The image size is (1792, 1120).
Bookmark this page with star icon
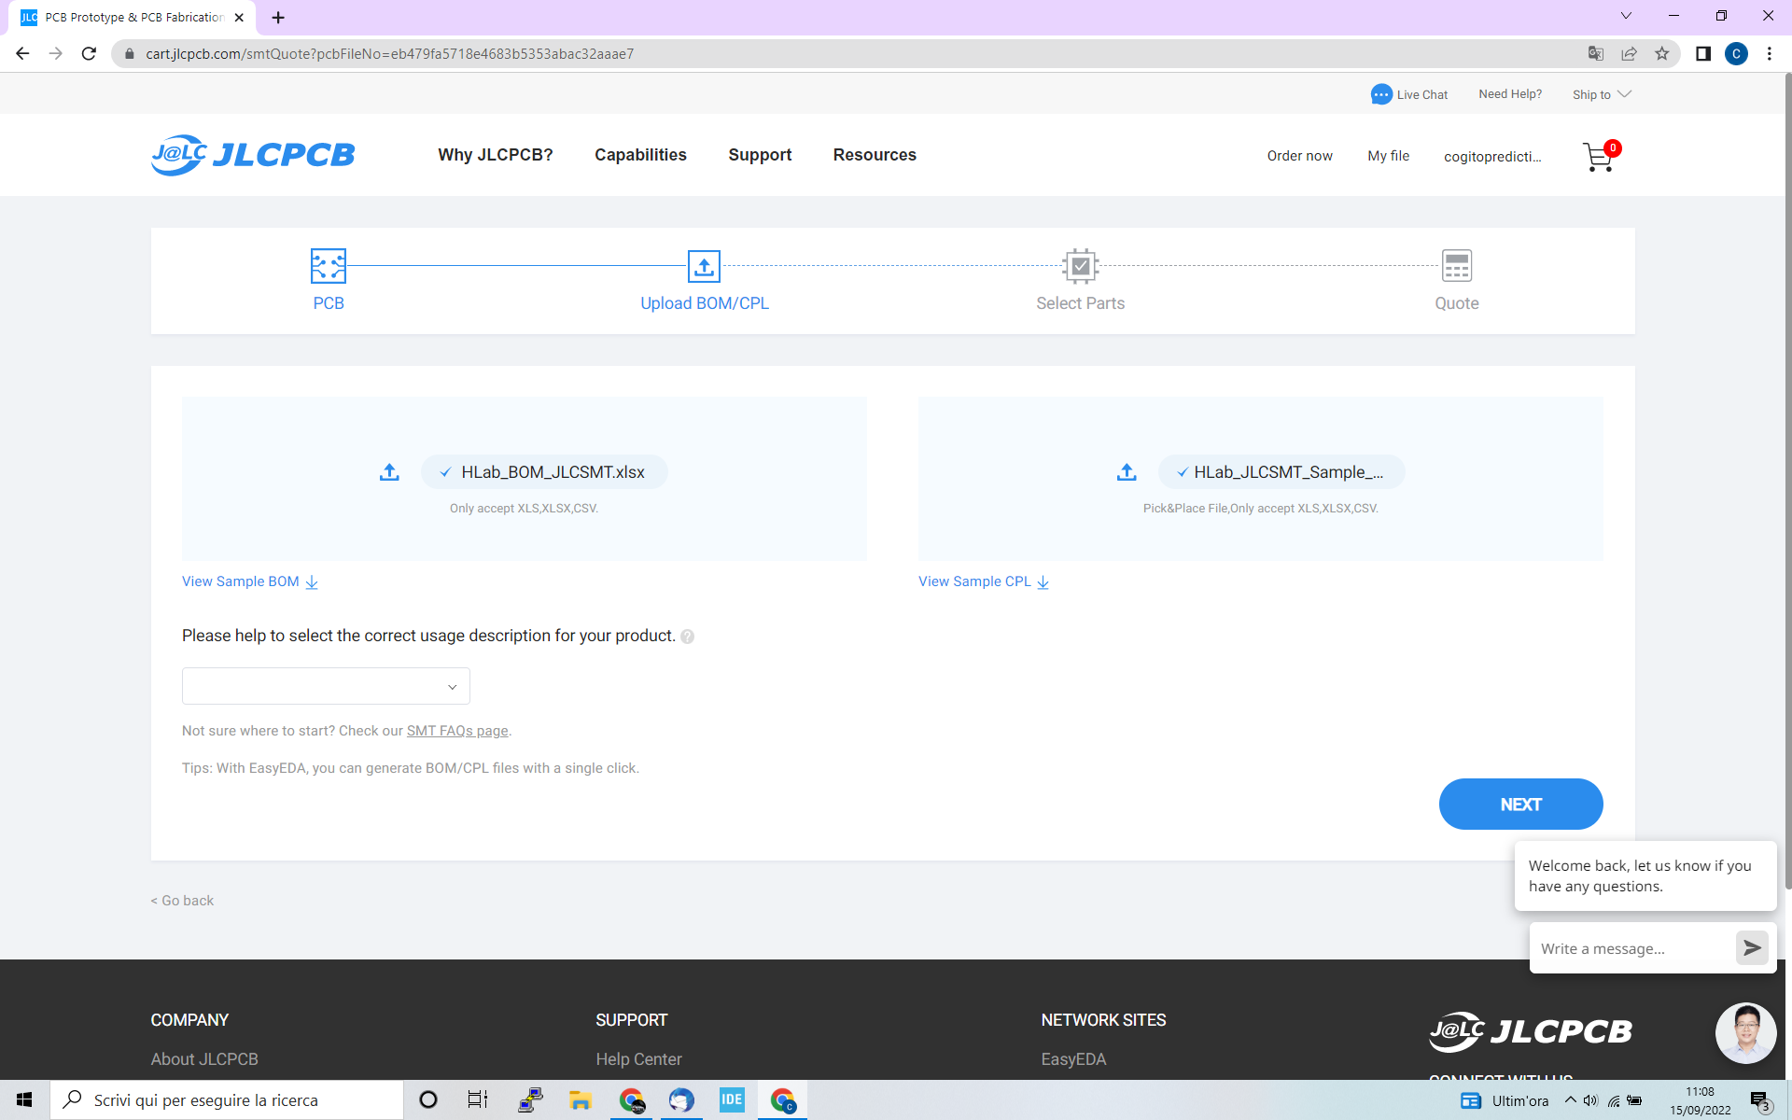(1662, 54)
